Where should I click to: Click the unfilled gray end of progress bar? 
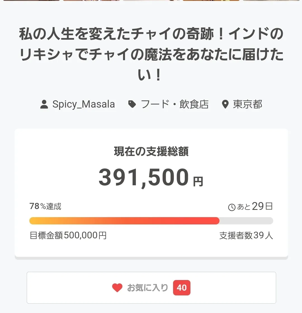pos(246,221)
